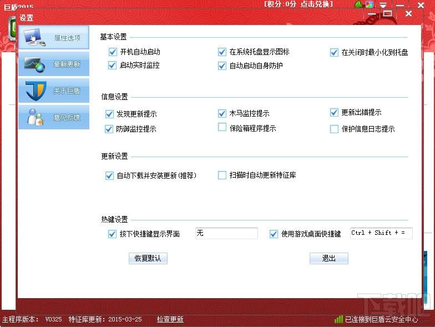Screen dimensions: 435x327
Task: Open the 属性选项 settings tab
Action: point(53,38)
